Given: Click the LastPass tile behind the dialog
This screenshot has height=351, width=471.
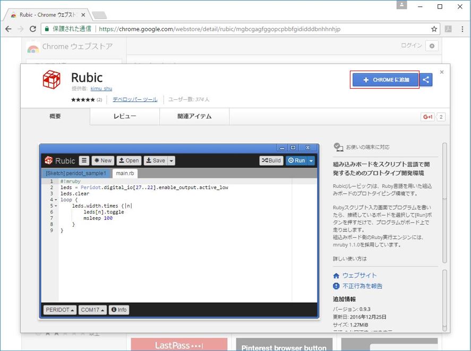Looking at the screenshot, I should 179,345.
